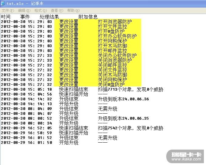This screenshot has height=165, width=206.
Task: Click the text 关闭浏览器防护
Action: click(x=115, y=60)
